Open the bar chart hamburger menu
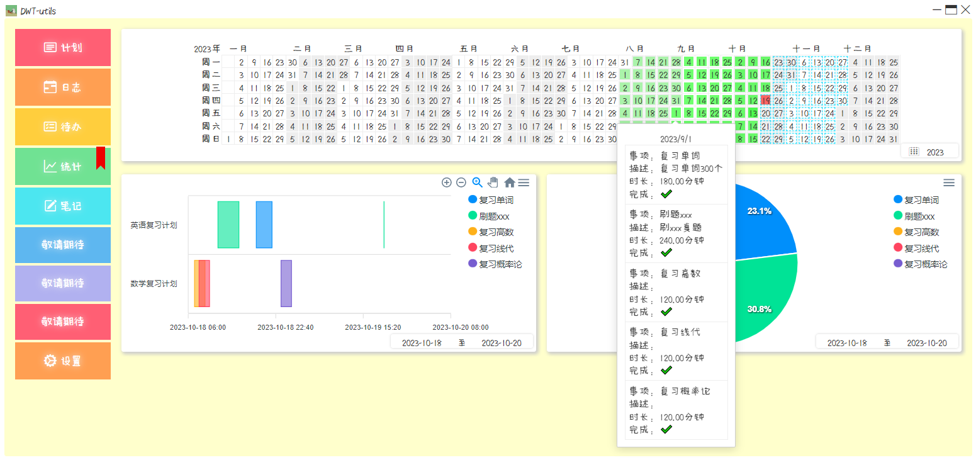 tap(524, 182)
